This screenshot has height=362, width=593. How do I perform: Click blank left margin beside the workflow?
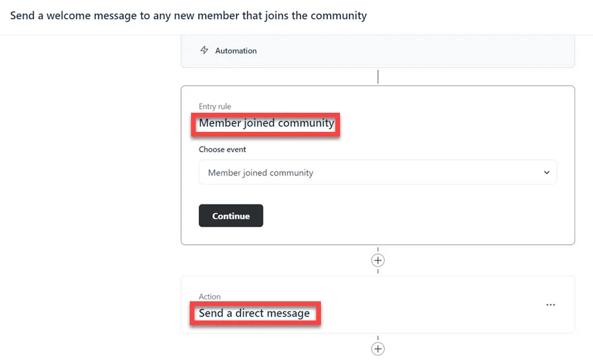[86, 198]
